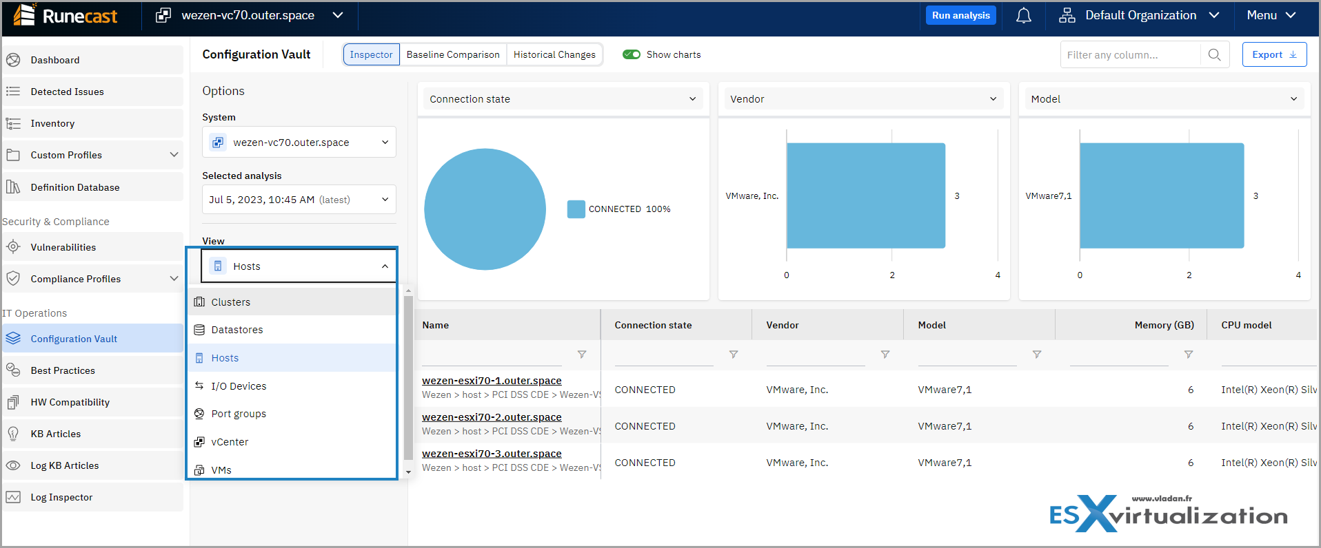Image resolution: width=1321 pixels, height=548 pixels.
Task: Click the filter funnel under Connection state column
Action: [734, 355]
